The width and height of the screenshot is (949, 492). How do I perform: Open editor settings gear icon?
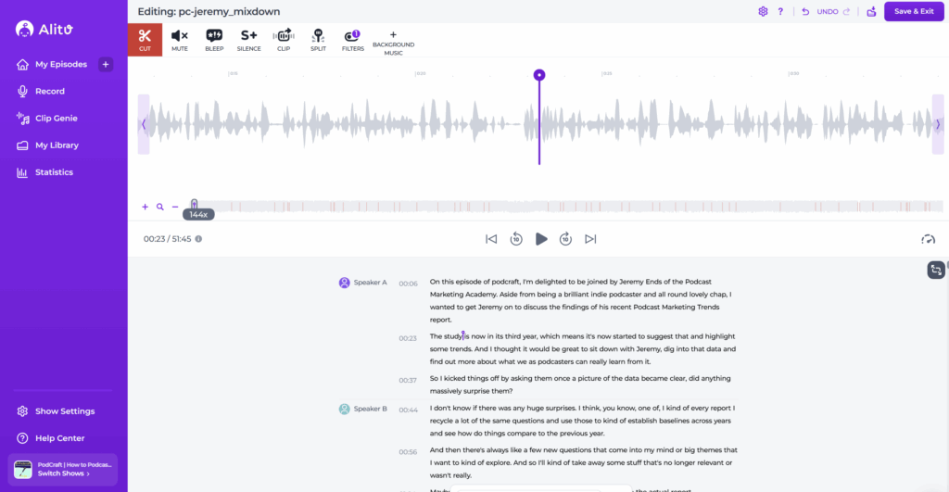pos(764,11)
